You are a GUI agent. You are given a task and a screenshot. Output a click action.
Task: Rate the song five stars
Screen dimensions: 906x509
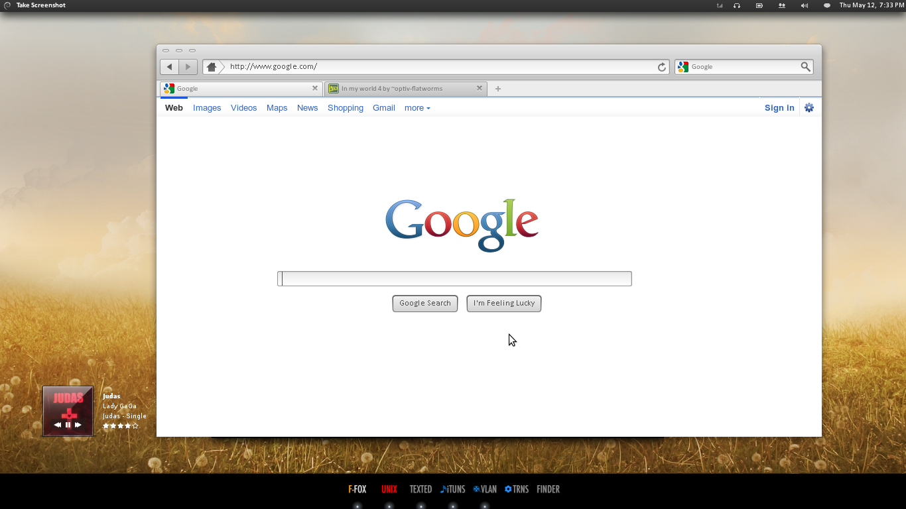[135, 426]
